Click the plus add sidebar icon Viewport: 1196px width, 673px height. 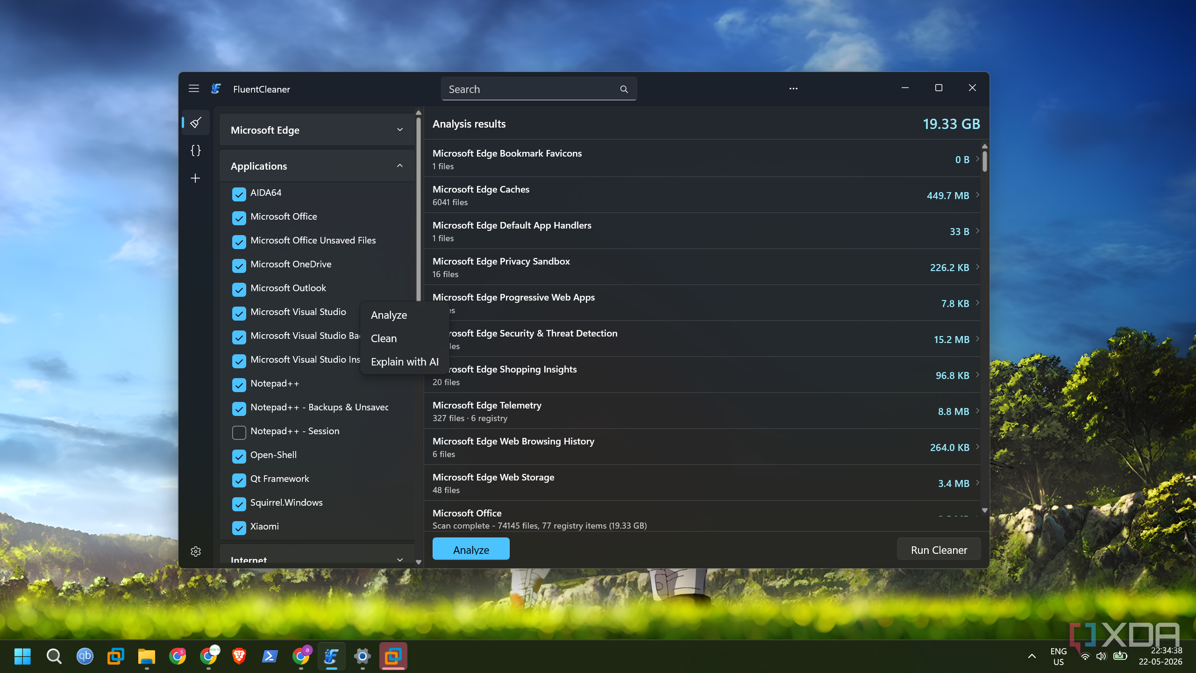click(196, 178)
